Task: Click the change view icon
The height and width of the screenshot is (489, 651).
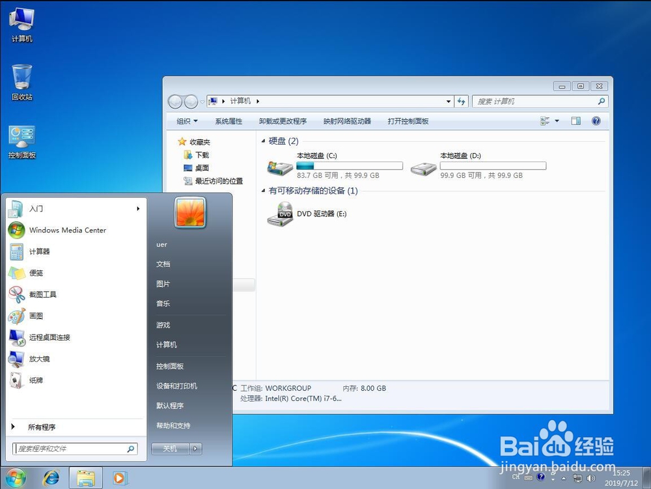Action: [x=545, y=121]
